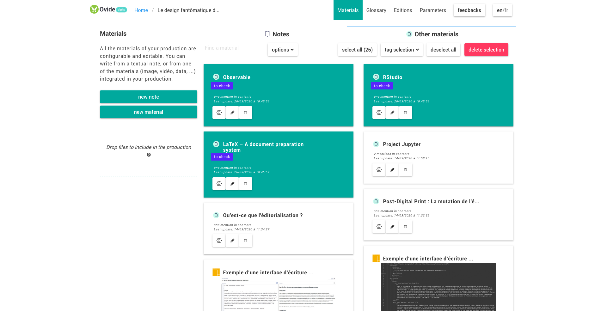Image resolution: width=607 pixels, height=311 pixels.
Task: Edit the LaTeX card with pencil
Action: (232, 184)
